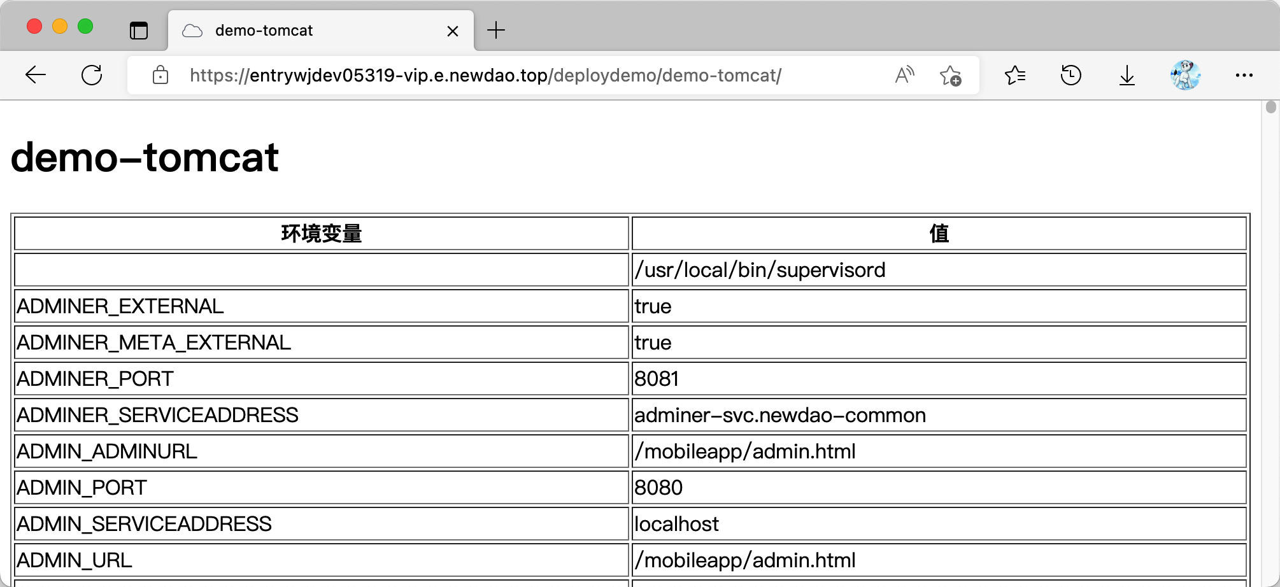Add this page to favorites
This screenshot has height=587, width=1280.
click(951, 75)
